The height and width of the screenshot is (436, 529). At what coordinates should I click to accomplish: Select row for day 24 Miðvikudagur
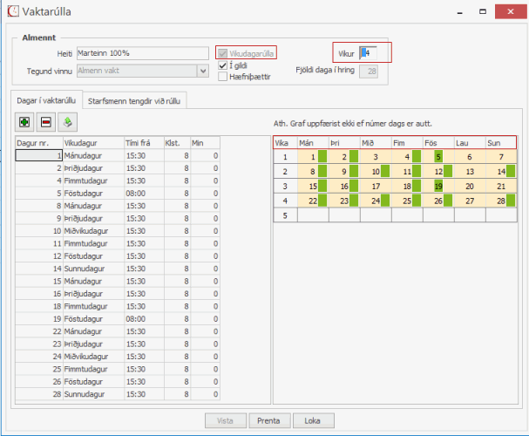pos(118,357)
